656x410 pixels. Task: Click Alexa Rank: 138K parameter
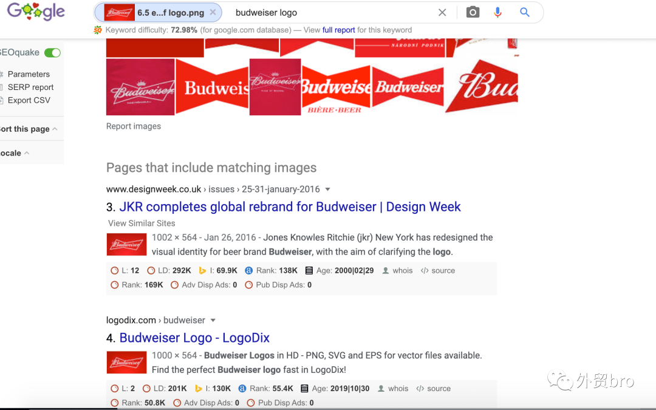click(x=271, y=270)
